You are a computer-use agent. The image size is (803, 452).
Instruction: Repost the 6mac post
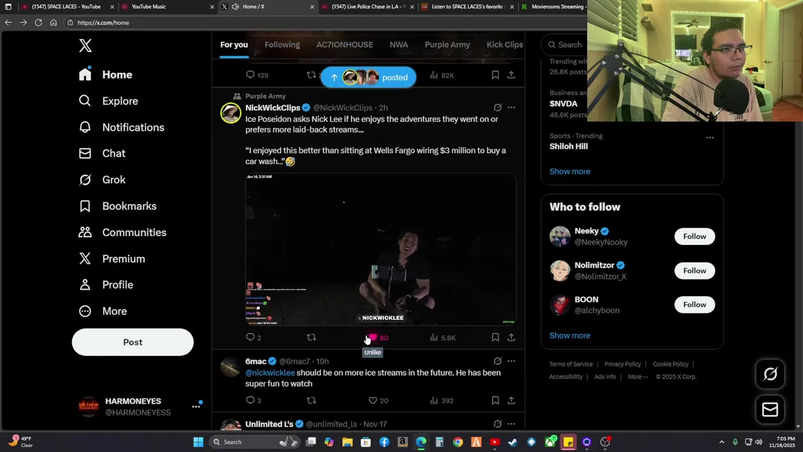pyautogui.click(x=311, y=401)
